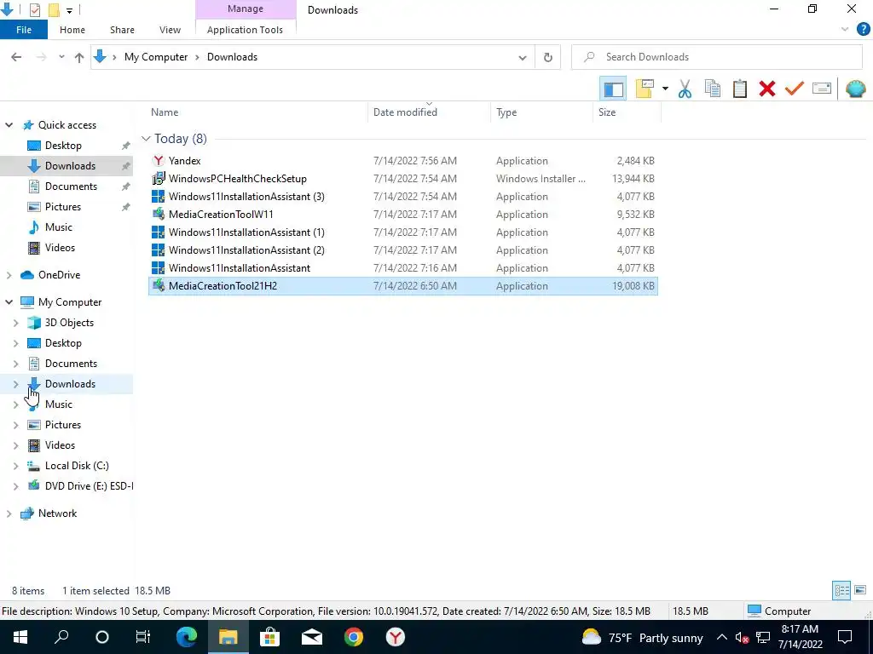
Task: Open taskbar Search magnifier
Action: point(61,637)
